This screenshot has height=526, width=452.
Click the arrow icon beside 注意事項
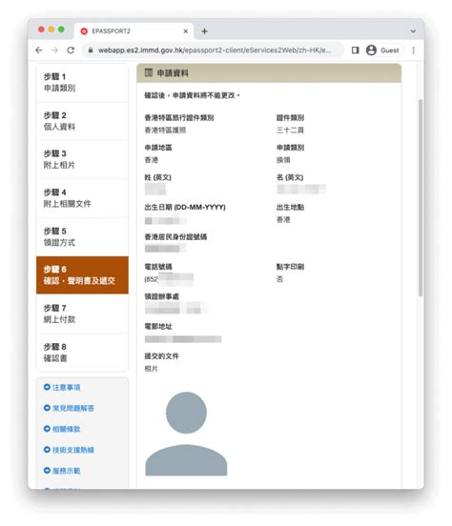pyautogui.click(x=47, y=387)
